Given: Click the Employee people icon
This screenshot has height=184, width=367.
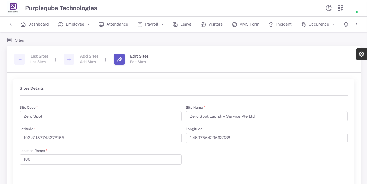Looking at the screenshot, I should pyautogui.click(x=61, y=24).
